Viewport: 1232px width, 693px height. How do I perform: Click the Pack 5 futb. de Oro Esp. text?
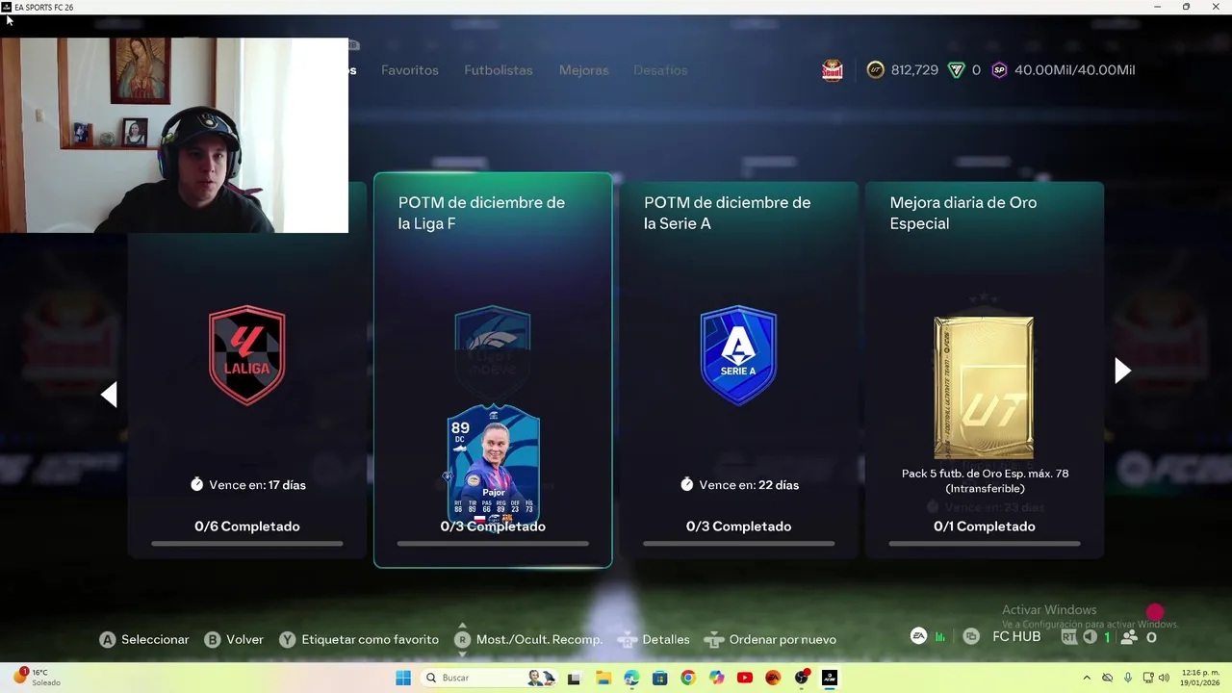pyautogui.click(x=986, y=481)
